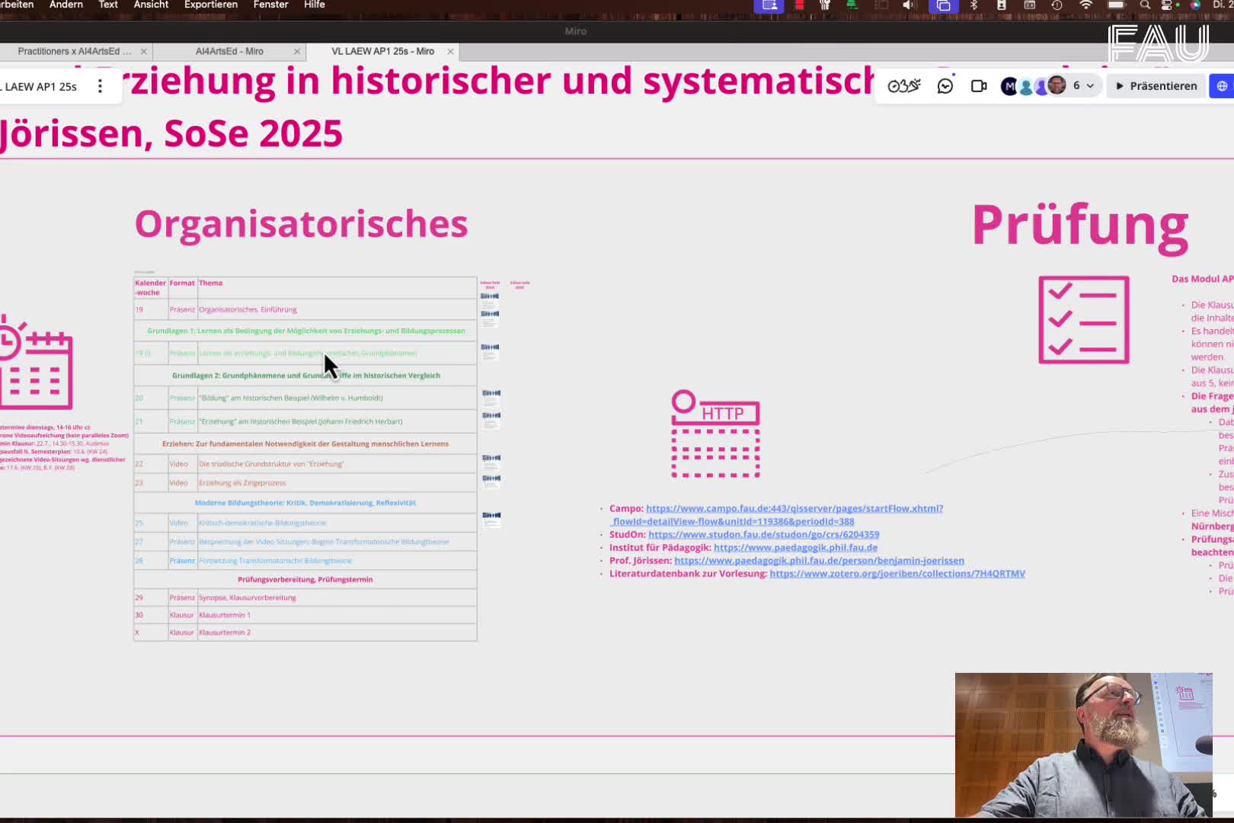Select the pink checklist icon under Prüfung
Screen dimensions: 1234x823
tap(1083, 320)
